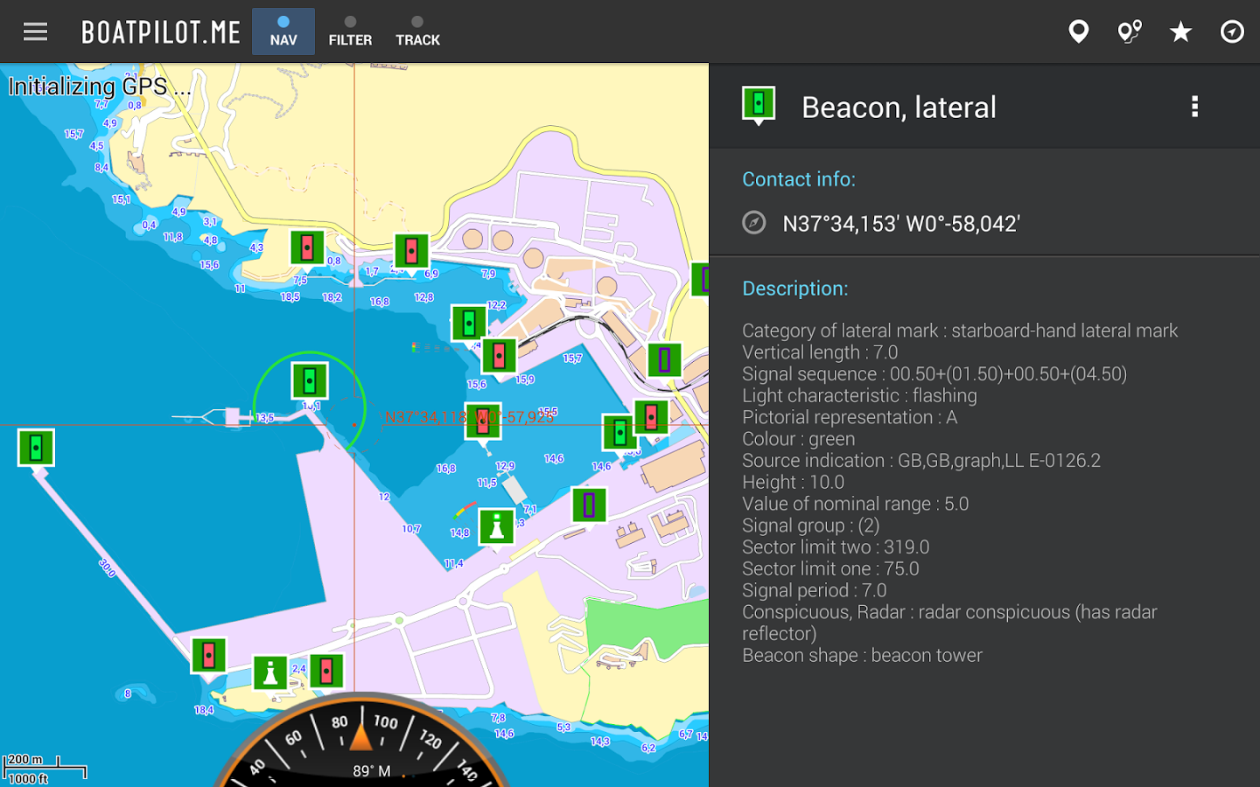
Task: Select the red beacon marker left of depth 2,4
Action: coord(208,657)
